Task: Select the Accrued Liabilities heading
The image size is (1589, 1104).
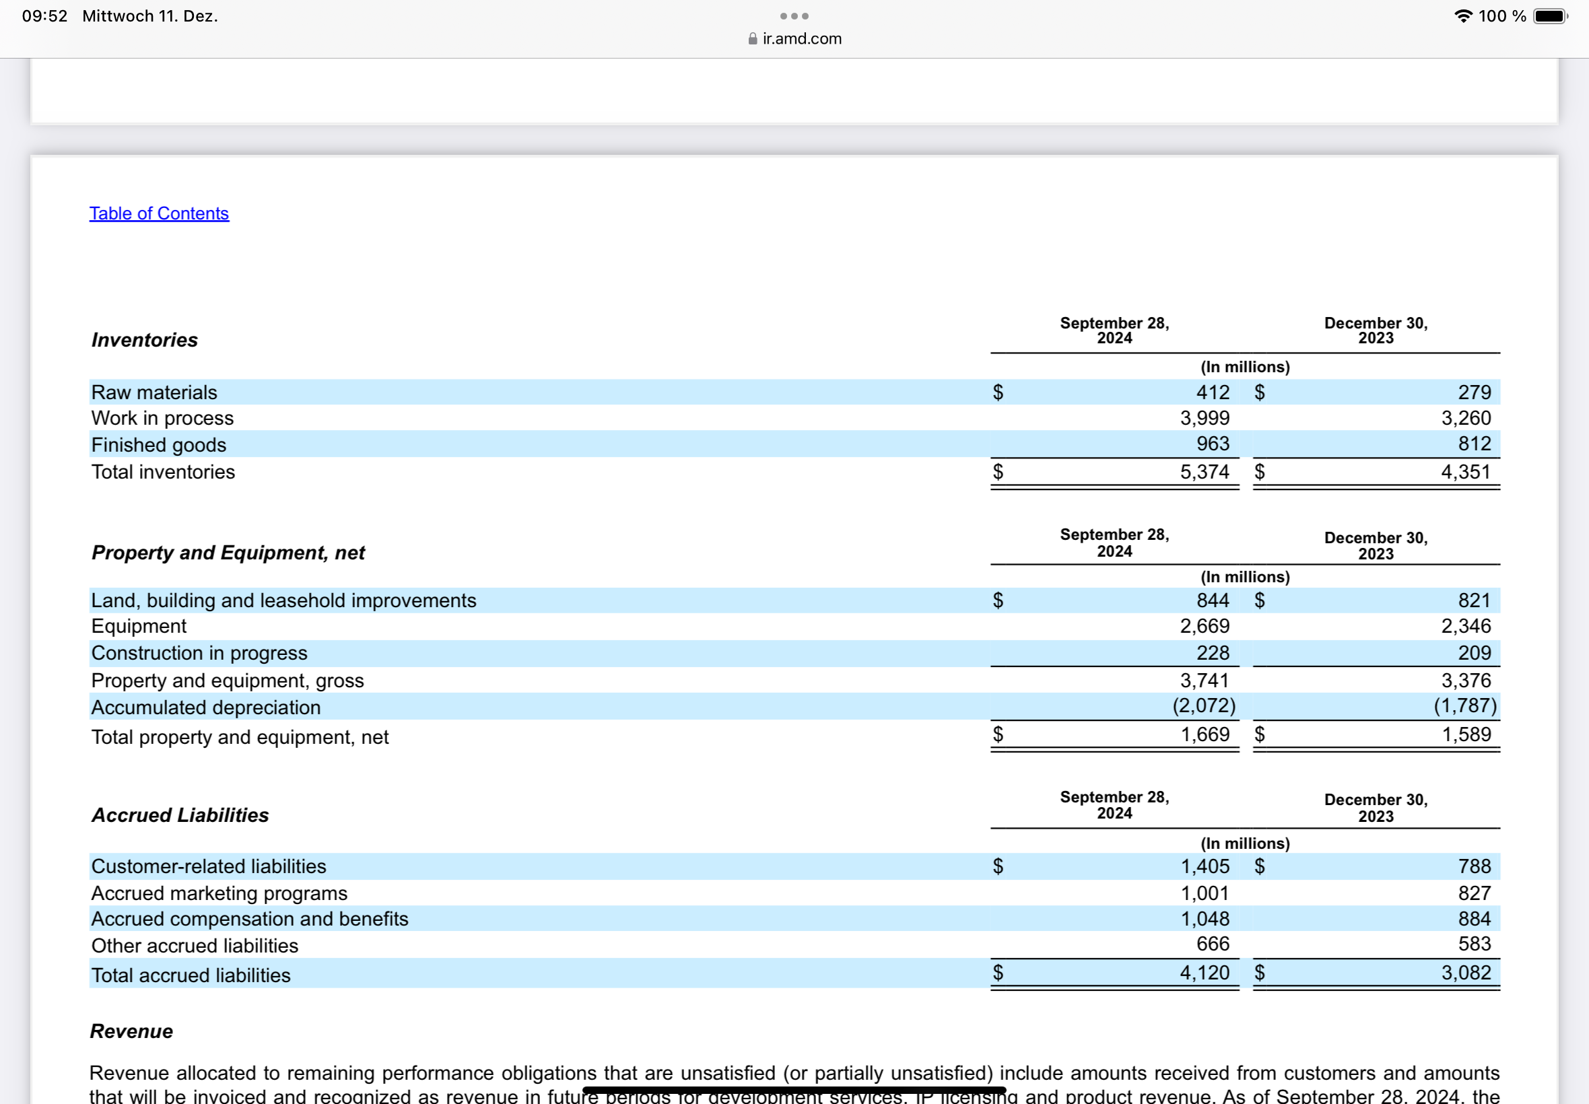Action: coord(180,815)
